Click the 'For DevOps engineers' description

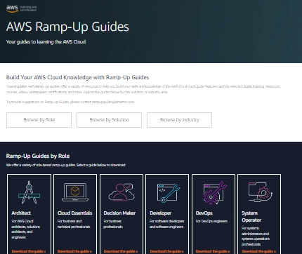[211, 221]
